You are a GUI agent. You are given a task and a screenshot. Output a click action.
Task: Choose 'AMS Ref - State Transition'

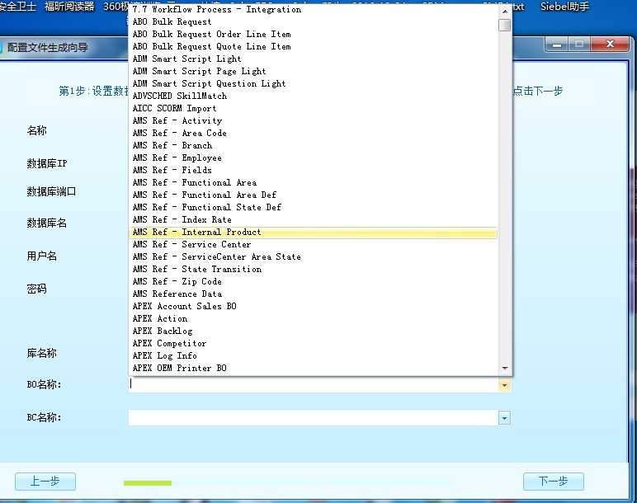click(x=313, y=269)
